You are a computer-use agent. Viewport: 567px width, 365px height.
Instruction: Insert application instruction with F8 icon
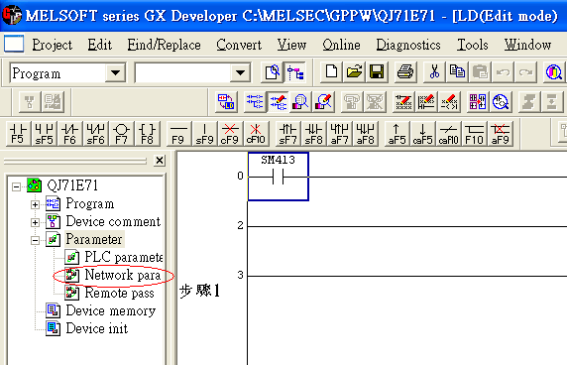(x=147, y=134)
